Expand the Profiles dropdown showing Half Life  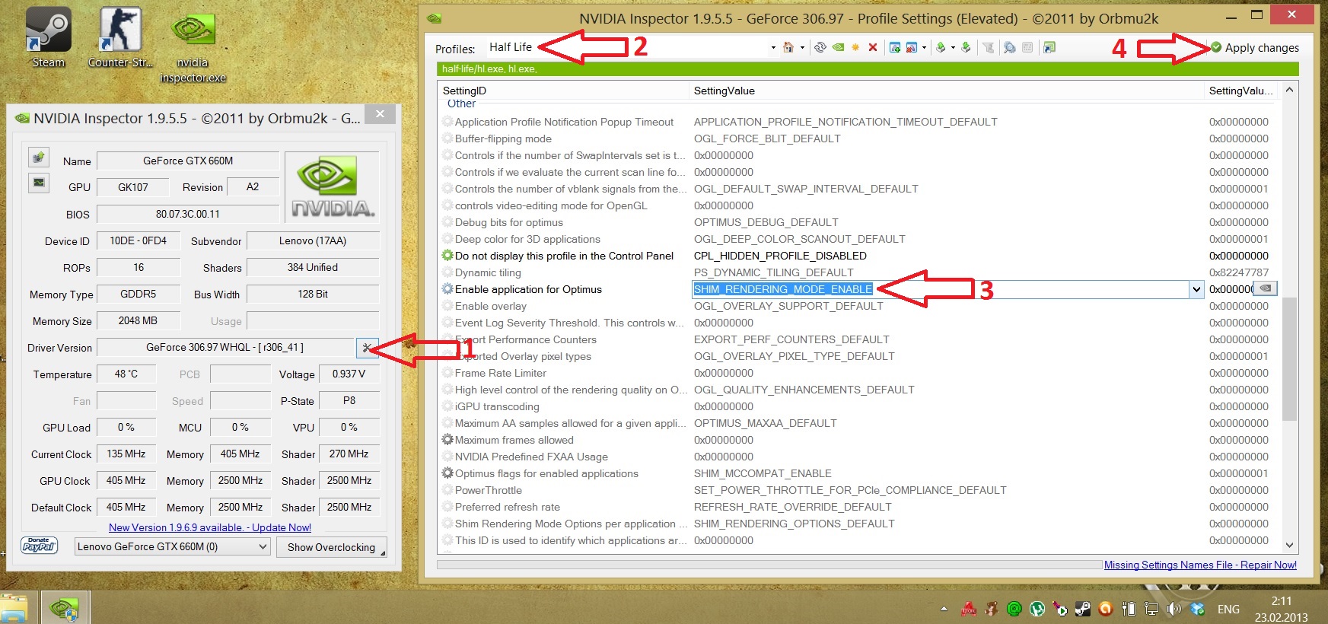click(x=773, y=47)
